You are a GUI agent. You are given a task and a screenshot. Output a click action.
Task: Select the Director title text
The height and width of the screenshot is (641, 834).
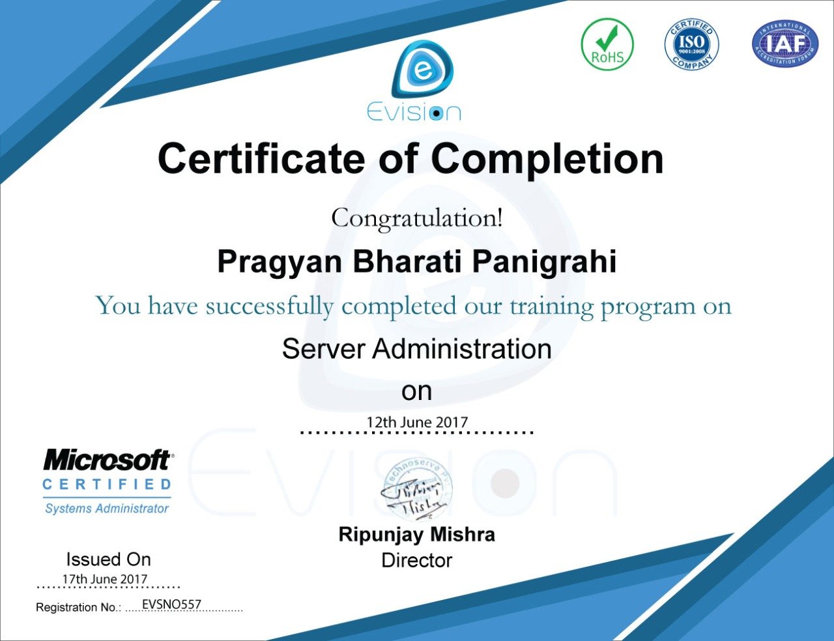(417, 560)
